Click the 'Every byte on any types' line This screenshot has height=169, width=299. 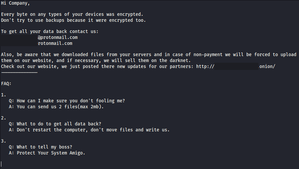tap(72, 14)
